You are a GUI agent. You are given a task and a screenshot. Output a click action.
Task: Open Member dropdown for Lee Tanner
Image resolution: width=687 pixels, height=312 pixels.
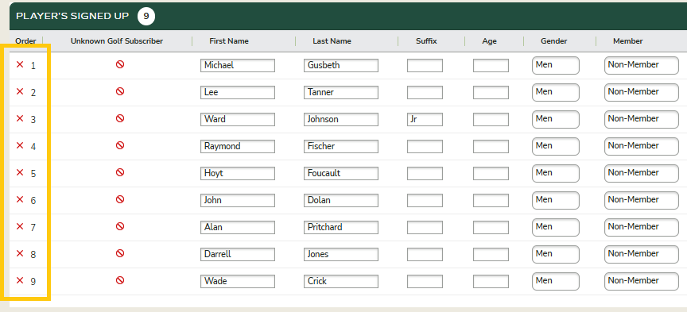[642, 92]
